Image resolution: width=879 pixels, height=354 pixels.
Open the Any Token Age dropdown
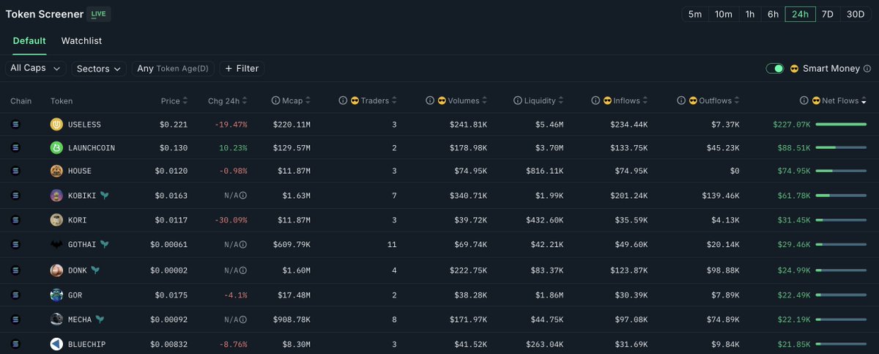(x=173, y=68)
